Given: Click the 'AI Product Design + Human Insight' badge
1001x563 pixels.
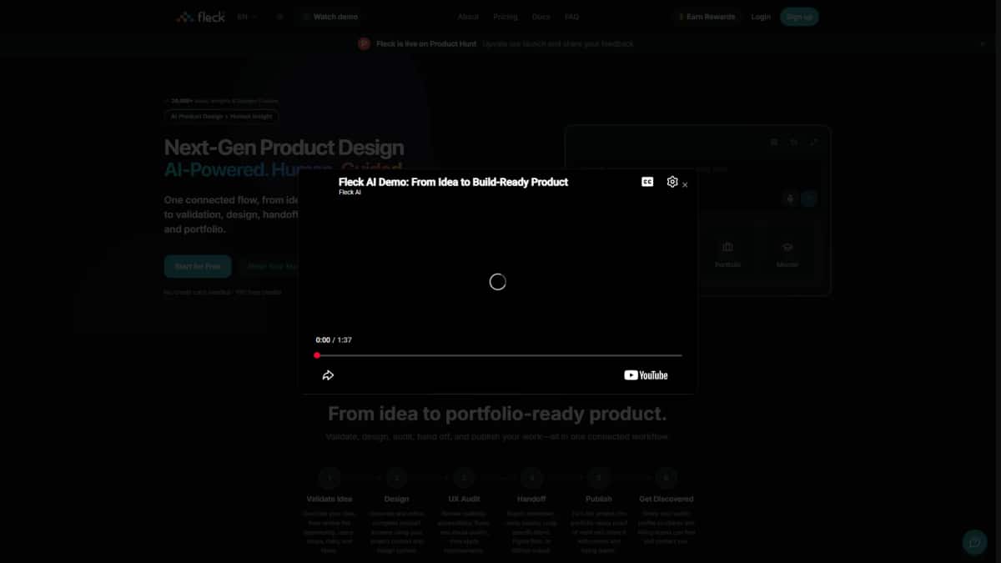Looking at the screenshot, I should (222, 117).
